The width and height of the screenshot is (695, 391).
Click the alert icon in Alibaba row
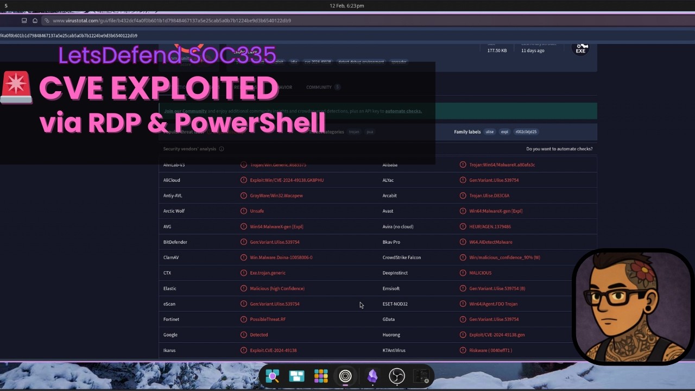click(463, 165)
